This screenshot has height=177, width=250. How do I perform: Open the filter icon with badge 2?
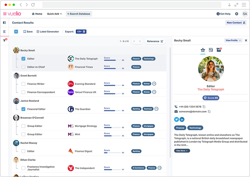click(x=5, y=40)
